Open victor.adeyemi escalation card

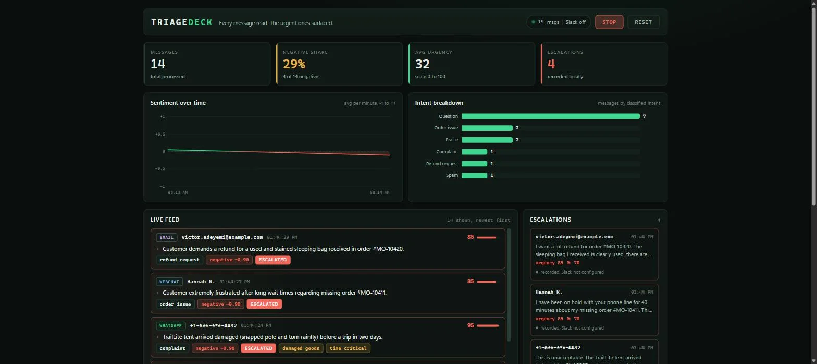coord(594,254)
